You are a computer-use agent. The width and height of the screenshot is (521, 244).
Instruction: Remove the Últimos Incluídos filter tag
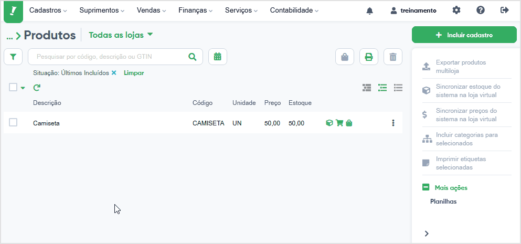[x=114, y=73]
